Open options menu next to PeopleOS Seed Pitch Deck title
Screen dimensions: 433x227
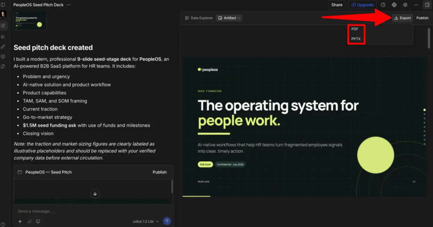[x=69, y=5]
